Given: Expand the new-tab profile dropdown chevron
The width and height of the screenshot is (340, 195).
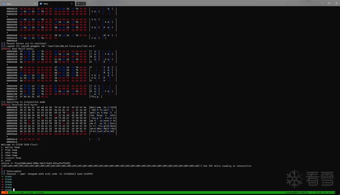Looking at the screenshot, I should 83,4.
